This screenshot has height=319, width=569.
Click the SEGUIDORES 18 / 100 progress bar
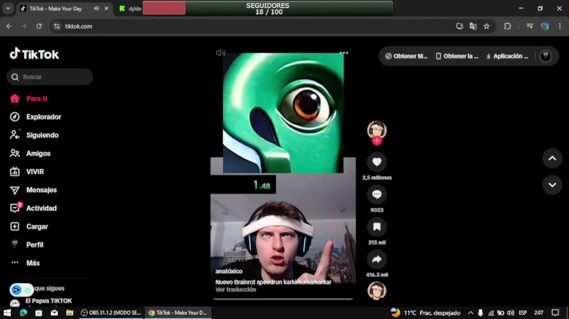268,8
